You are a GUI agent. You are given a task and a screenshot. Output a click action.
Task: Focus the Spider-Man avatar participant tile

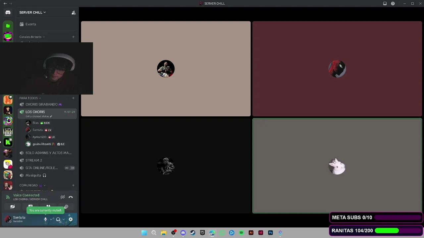click(x=337, y=69)
